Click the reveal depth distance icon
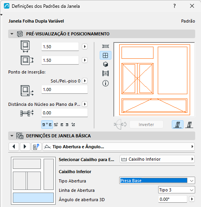 (x=27, y=113)
